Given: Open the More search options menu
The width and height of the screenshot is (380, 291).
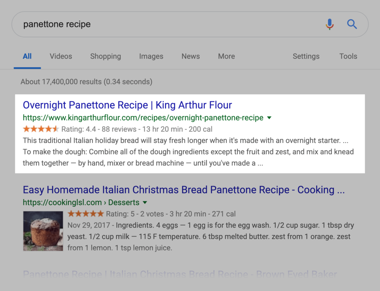Looking at the screenshot, I should pos(226,56).
